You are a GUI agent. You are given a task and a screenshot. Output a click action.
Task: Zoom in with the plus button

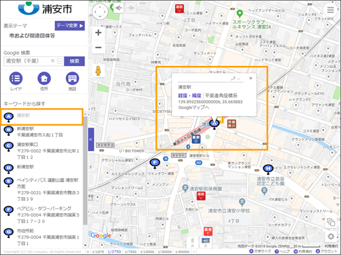(x=98, y=33)
